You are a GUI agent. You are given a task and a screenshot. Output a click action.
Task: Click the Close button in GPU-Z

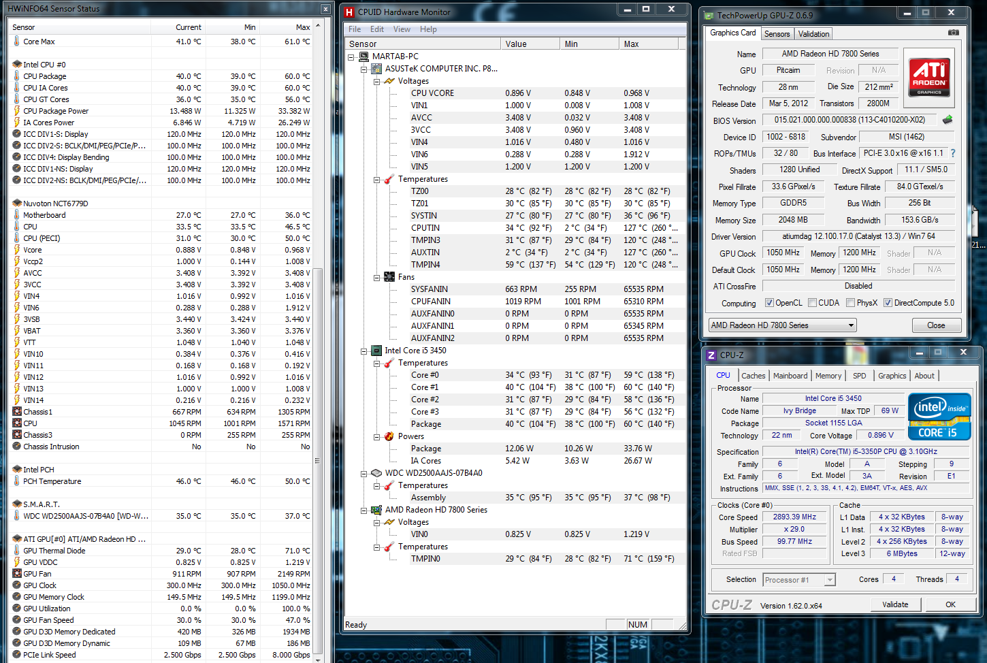[x=936, y=325]
